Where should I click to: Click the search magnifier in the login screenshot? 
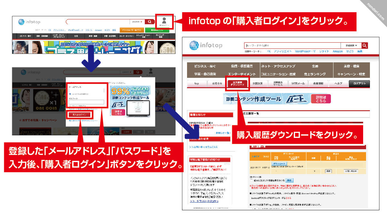point(138,72)
